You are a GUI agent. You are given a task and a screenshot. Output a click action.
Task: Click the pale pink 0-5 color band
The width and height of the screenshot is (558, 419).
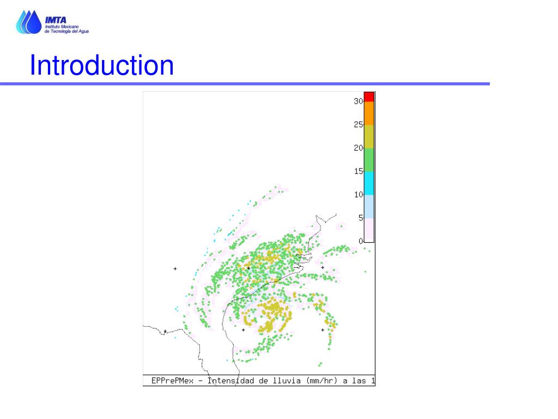(x=369, y=230)
